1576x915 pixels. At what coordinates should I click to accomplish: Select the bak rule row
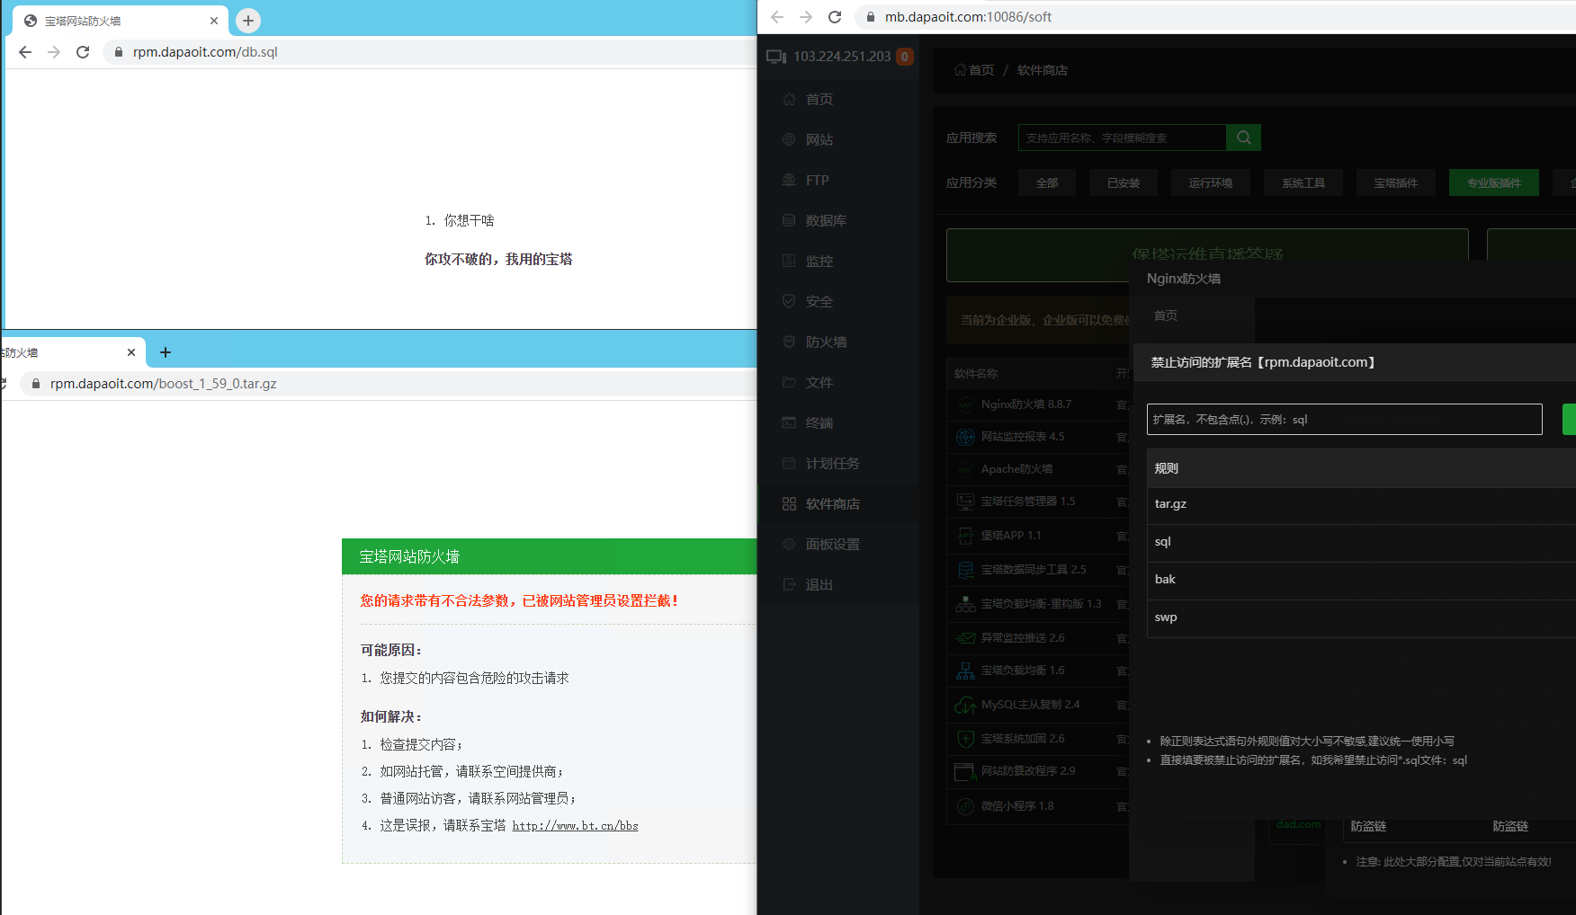[1361, 580]
